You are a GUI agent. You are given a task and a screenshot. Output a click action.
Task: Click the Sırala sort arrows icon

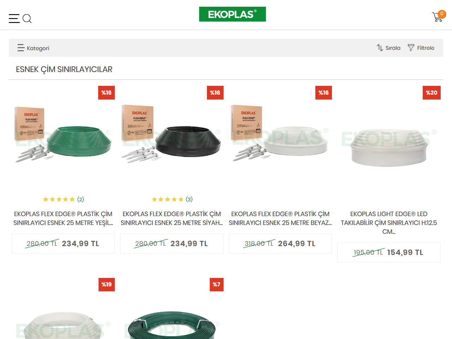pyautogui.click(x=380, y=48)
